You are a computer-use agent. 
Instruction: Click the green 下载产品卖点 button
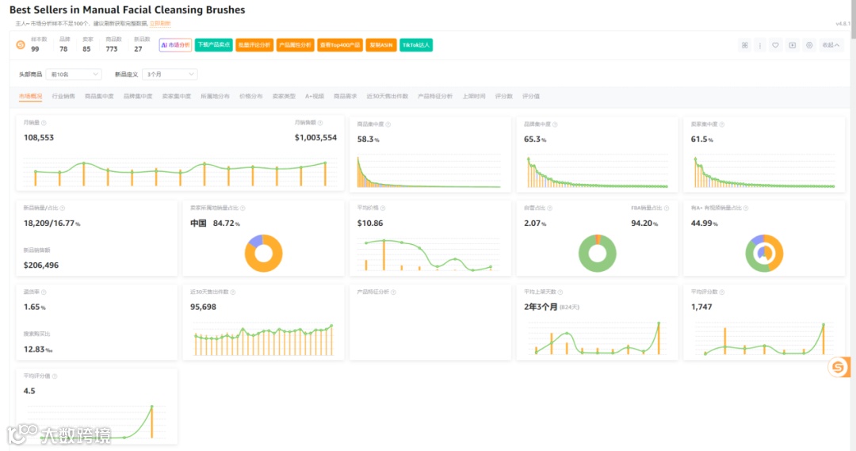click(213, 44)
